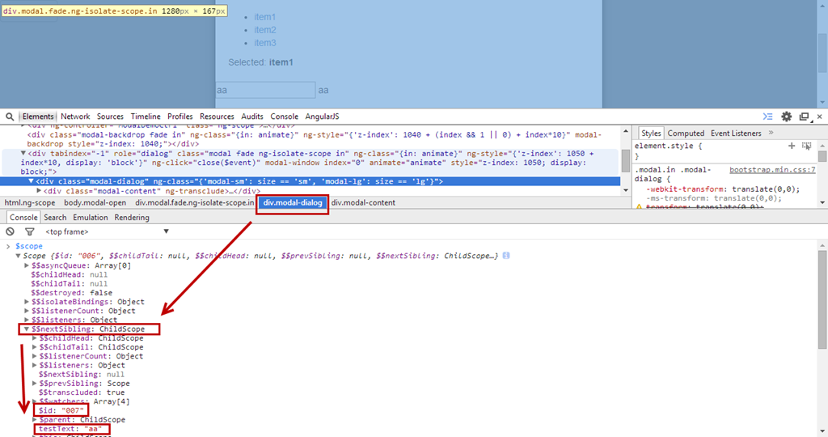The height and width of the screenshot is (437, 828).
Task: Click the $id: "007" property
Action: (x=61, y=410)
